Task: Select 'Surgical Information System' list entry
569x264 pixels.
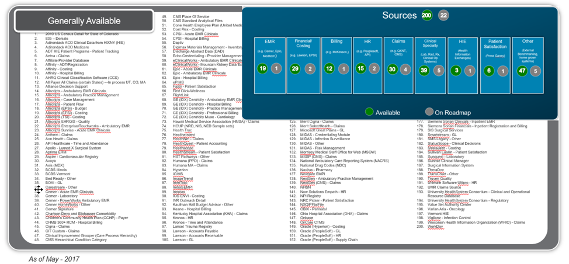Action: click(x=450, y=165)
